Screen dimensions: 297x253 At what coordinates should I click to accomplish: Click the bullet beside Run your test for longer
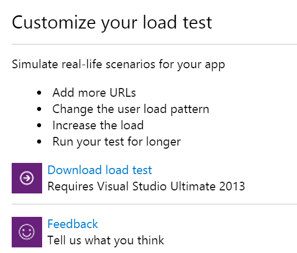pos(39,142)
